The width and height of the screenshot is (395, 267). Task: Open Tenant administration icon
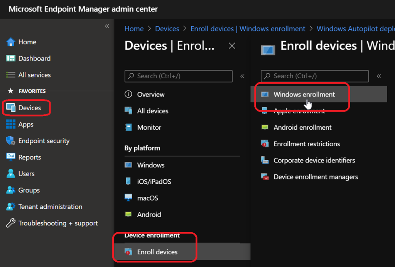tap(11, 207)
